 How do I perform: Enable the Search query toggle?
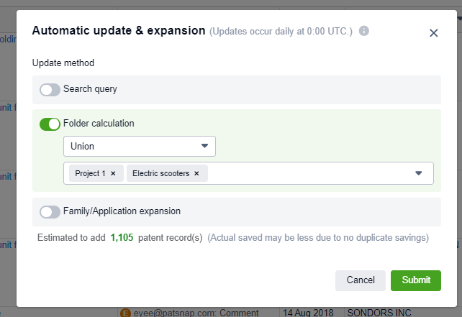coord(50,90)
